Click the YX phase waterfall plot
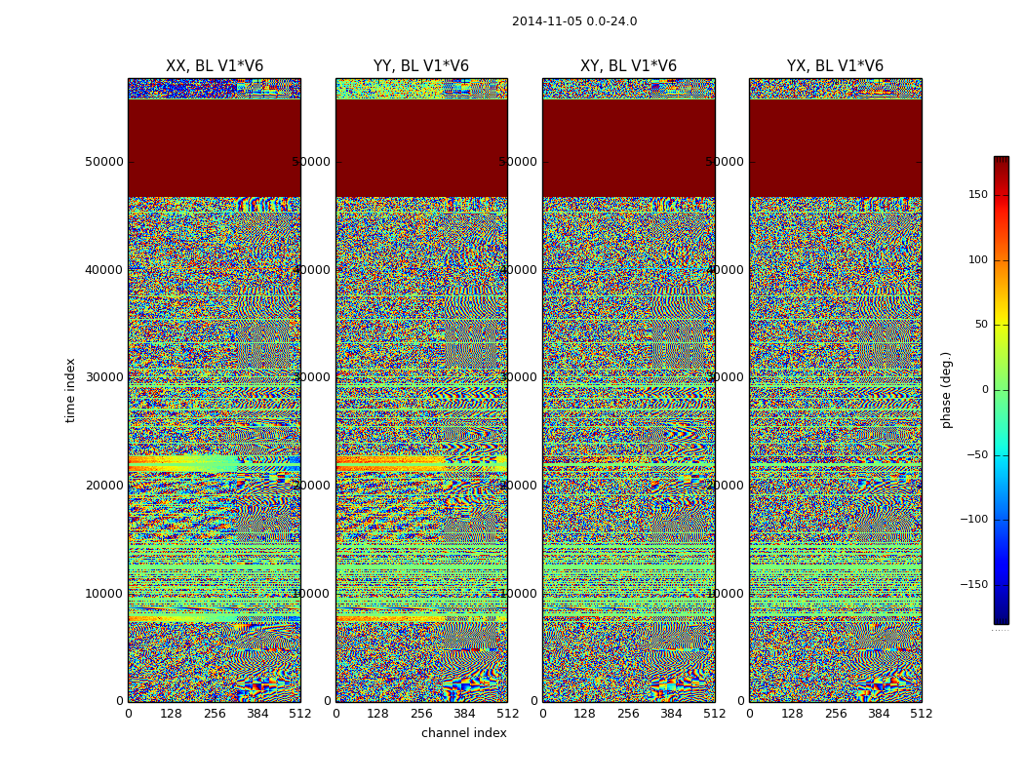The height and width of the screenshot is (780, 1024). (835, 390)
